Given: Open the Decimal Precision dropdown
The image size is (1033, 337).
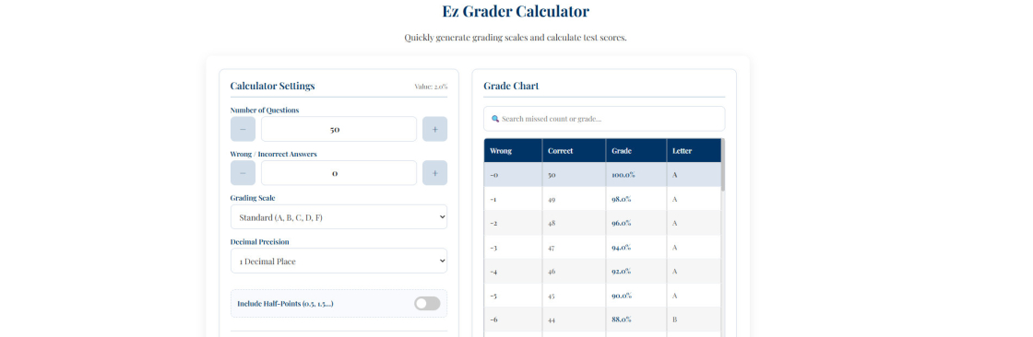Looking at the screenshot, I should (x=338, y=261).
